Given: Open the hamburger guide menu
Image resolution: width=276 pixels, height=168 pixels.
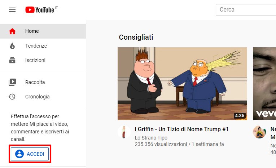Looking at the screenshot, I should click(x=12, y=10).
